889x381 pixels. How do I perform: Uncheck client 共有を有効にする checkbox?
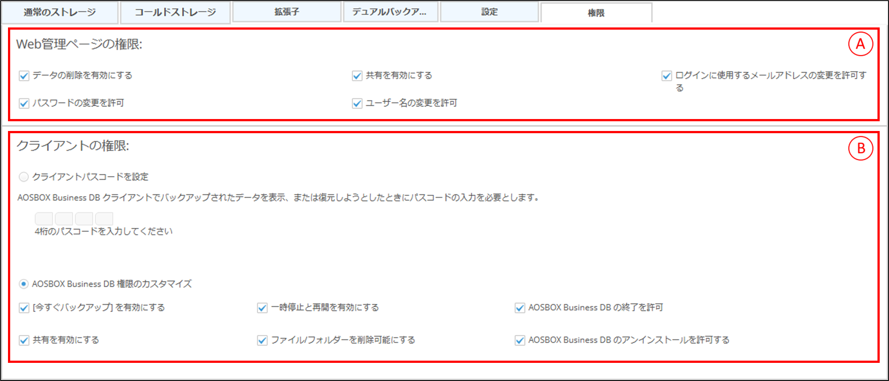click(x=24, y=340)
